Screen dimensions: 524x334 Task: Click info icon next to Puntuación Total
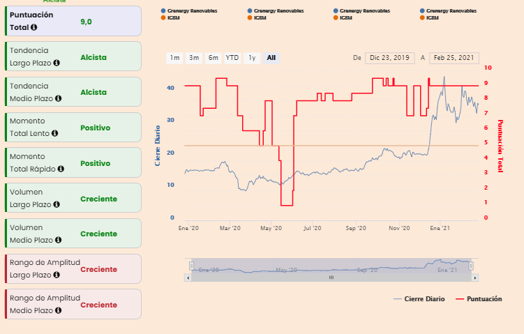(33, 27)
